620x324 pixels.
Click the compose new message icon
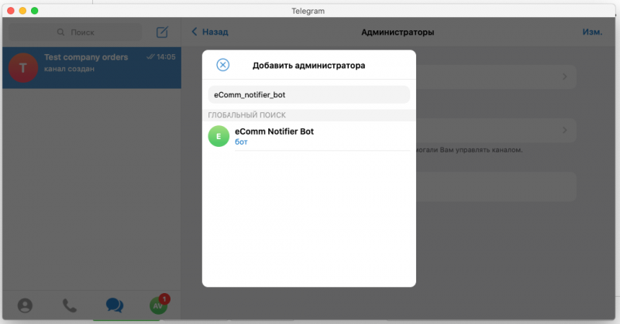pyautogui.click(x=162, y=32)
